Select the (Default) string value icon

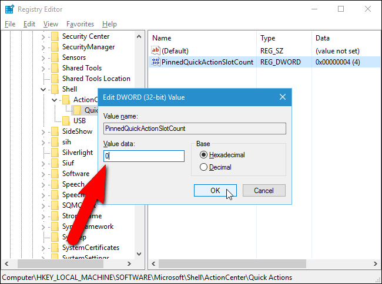pos(155,50)
